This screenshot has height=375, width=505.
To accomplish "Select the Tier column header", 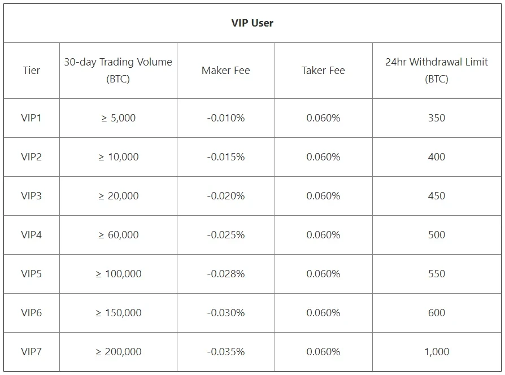I will pos(32,70).
